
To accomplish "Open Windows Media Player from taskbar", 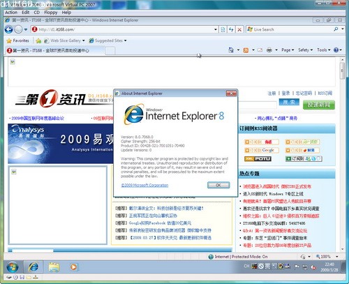I will (x=73, y=267).
